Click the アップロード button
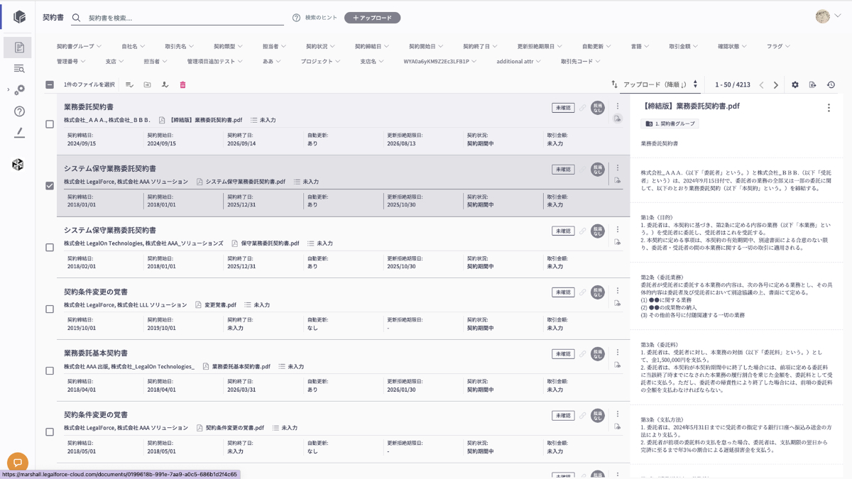Image resolution: width=852 pixels, height=479 pixels. pyautogui.click(x=372, y=18)
